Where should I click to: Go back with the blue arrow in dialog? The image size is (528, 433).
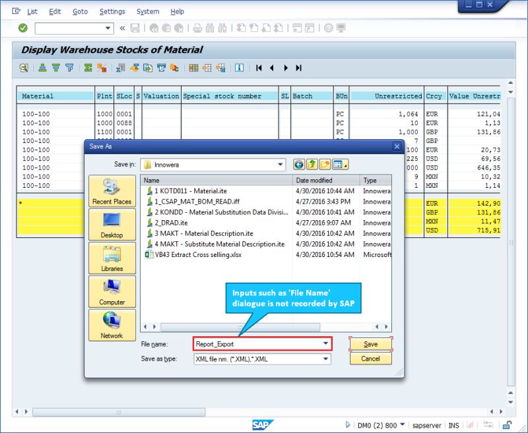point(298,164)
